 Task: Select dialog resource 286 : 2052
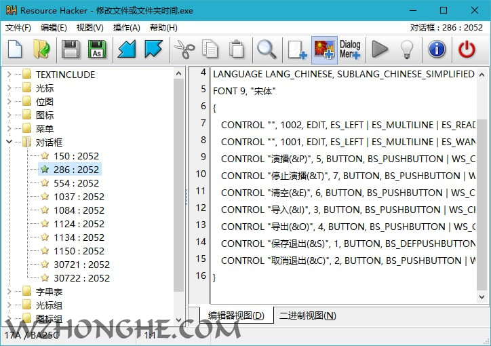click(76, 170)
